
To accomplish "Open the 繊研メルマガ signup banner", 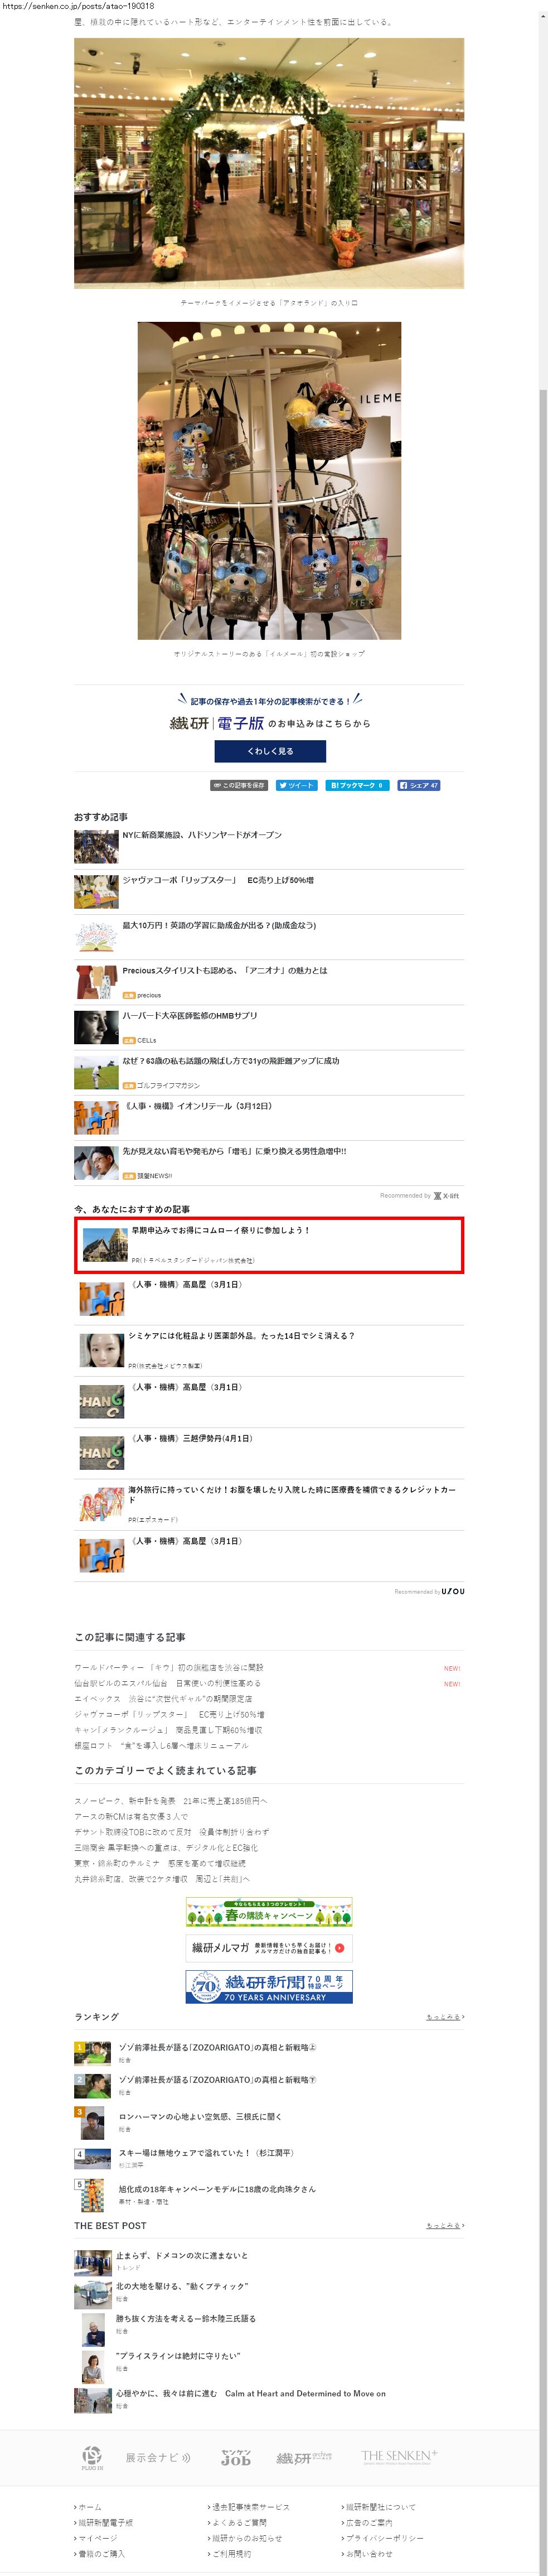I will pyautogui.click(x=269, y=1948).
